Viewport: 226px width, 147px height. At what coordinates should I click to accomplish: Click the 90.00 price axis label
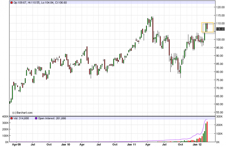coord(220,56)
